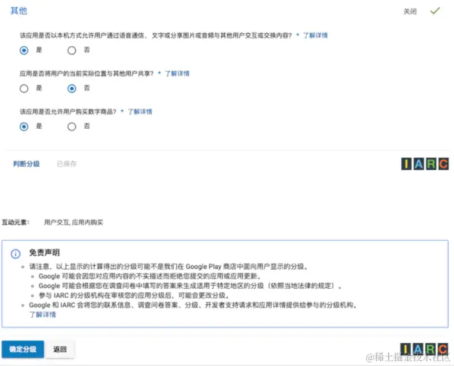Viewport: 454px width, 366px height.
Task: Click the 返回 button
Action: (x=60, y=349)
